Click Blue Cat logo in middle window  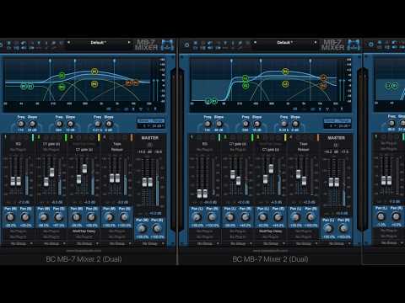354,45
